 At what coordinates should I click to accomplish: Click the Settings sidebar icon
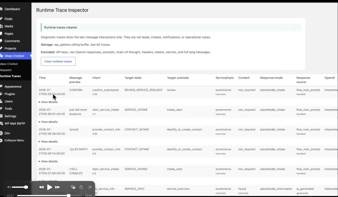(1, 116)
